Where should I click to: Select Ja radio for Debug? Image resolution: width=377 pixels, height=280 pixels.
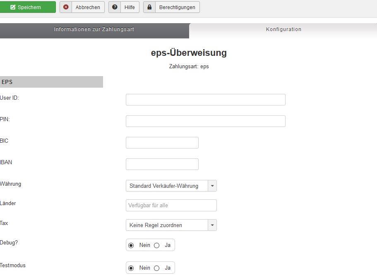tap(157, 245)
